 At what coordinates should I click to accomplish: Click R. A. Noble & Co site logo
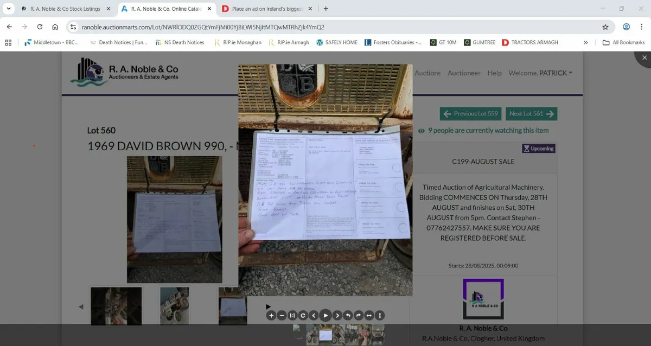[x=124, y=72]
